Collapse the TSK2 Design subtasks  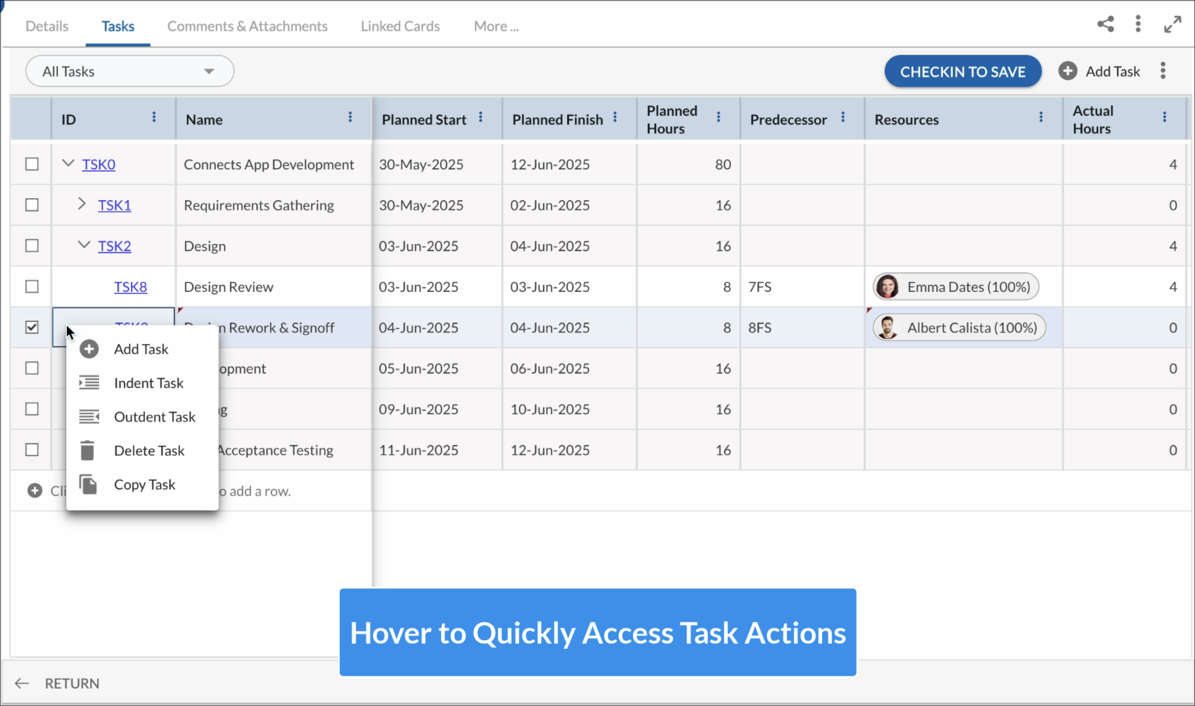(x=84, y=245)
